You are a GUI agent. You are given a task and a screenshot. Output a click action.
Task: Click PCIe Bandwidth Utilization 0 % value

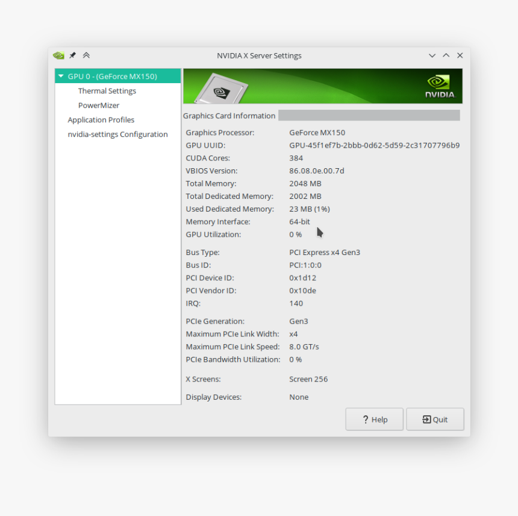(295, 360)
